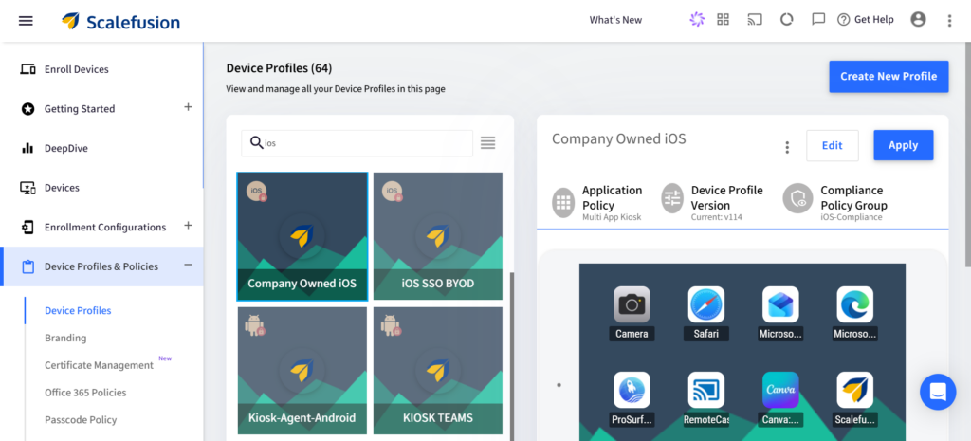The height and width of the screenshot is (441, 971).
Task: Click the Apply button
Action: (x=903, y=145)
